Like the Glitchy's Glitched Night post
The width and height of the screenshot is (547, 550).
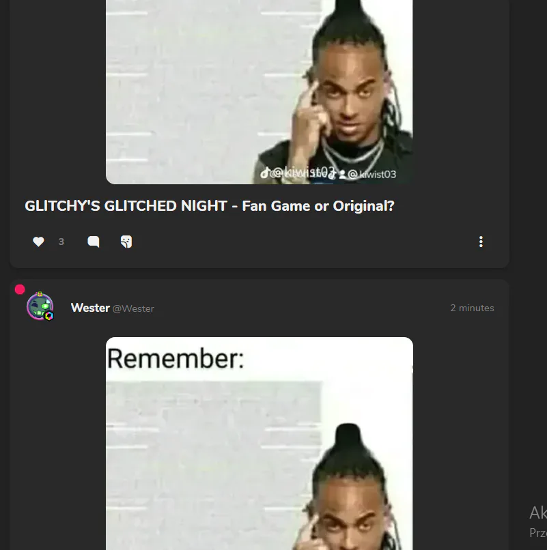coord(38,242)
